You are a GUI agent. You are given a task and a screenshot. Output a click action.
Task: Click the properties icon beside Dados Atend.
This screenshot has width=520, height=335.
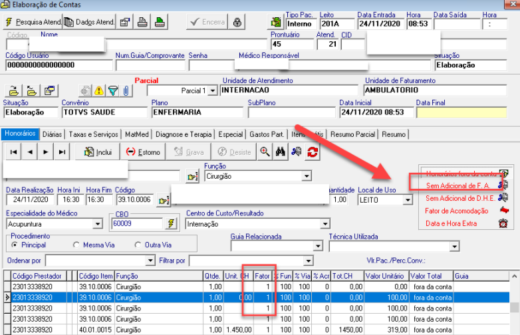pos(125,22)
